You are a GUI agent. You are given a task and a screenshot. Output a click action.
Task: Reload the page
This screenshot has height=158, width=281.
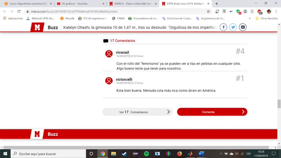[19, 12]
